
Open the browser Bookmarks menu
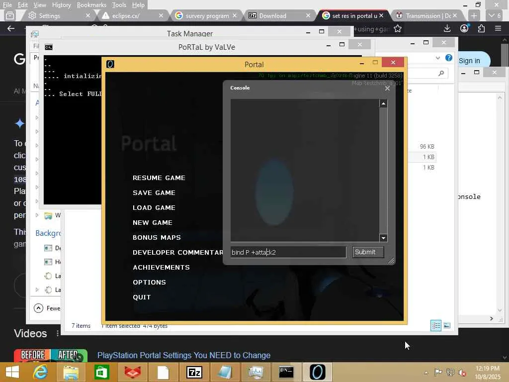click(91, 5)
